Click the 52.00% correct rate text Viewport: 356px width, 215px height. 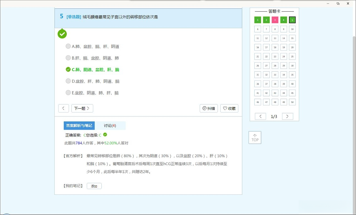pyautogui.click(x=111, y=143)
